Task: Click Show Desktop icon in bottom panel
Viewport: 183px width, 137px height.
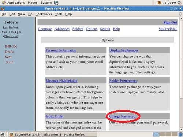Action: [3, 134]
